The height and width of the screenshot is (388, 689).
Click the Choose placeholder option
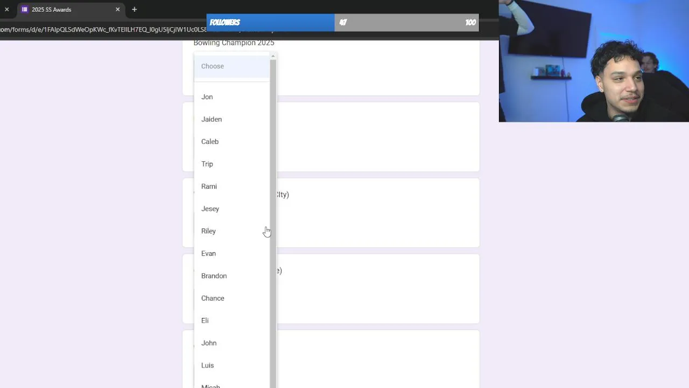[x=232, y=66]
